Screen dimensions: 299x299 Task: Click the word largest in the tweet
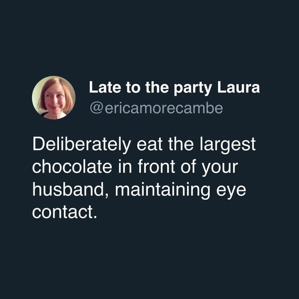[x=228, y=145]
